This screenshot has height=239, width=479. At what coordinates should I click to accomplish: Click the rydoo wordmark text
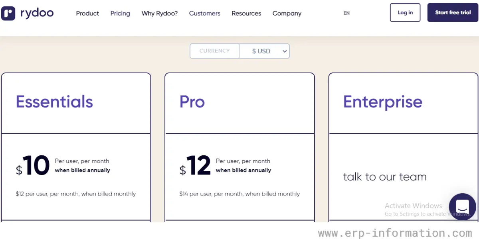pyautogui.click(x=37, y=13)
